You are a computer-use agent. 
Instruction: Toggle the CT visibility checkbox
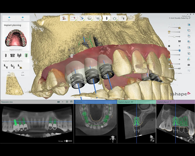tap(174, 73)
